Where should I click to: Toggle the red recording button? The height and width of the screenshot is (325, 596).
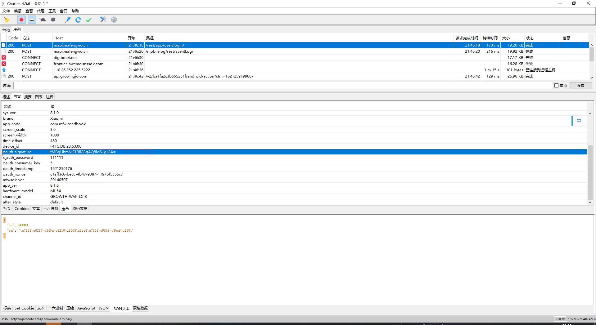click(21, 20)
